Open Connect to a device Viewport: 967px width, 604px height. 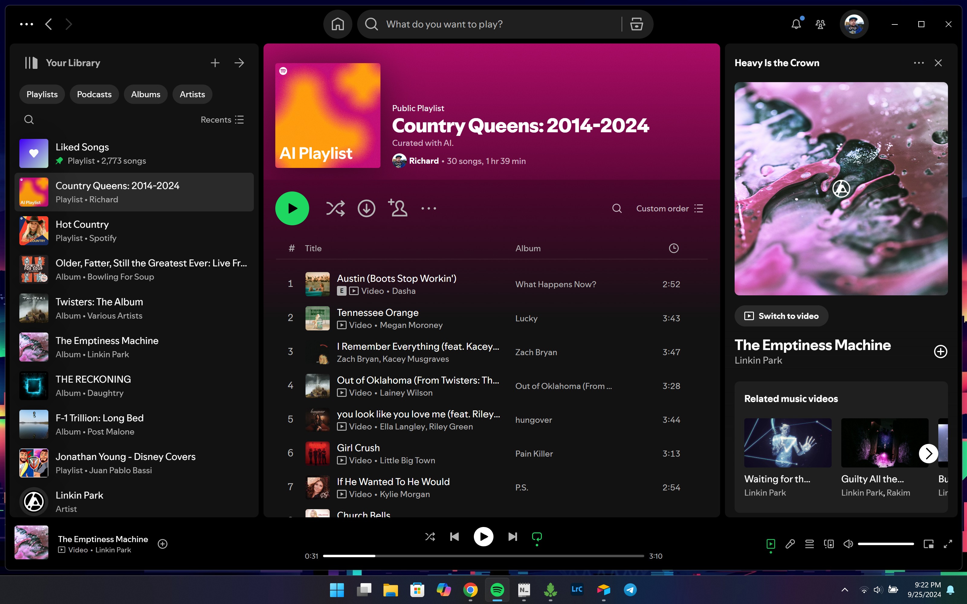(829, 544)
